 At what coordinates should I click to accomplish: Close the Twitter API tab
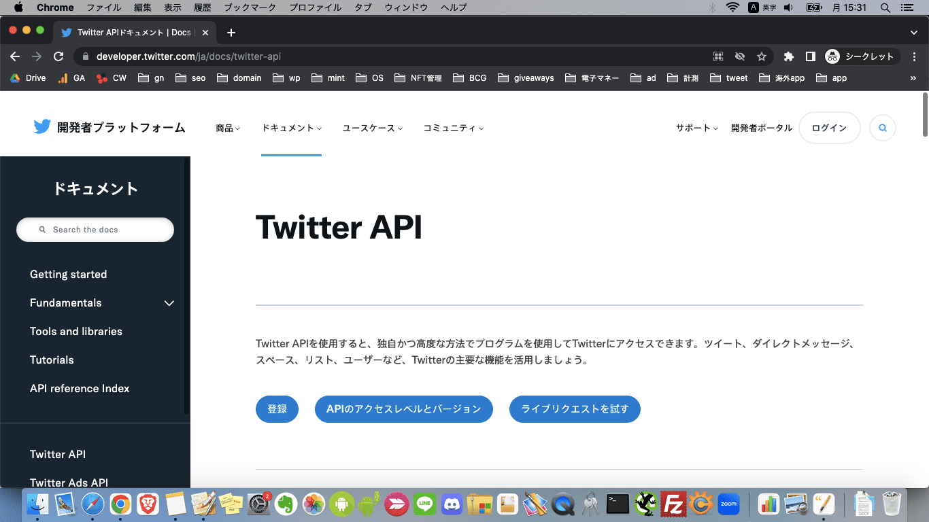[x=205, y=33]
